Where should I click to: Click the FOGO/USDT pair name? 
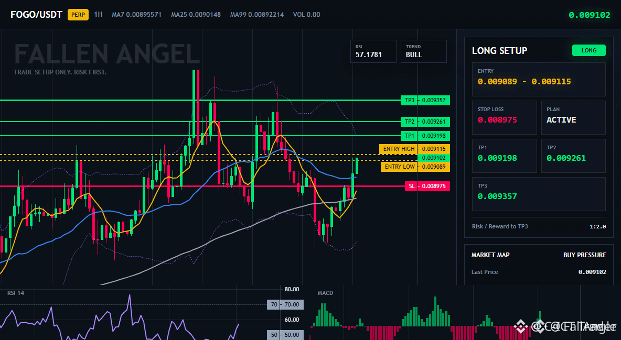[x=36, y=15]
